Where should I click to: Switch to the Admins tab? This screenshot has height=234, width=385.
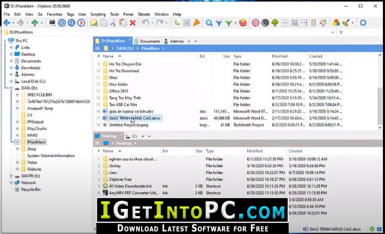coord(174,41)
